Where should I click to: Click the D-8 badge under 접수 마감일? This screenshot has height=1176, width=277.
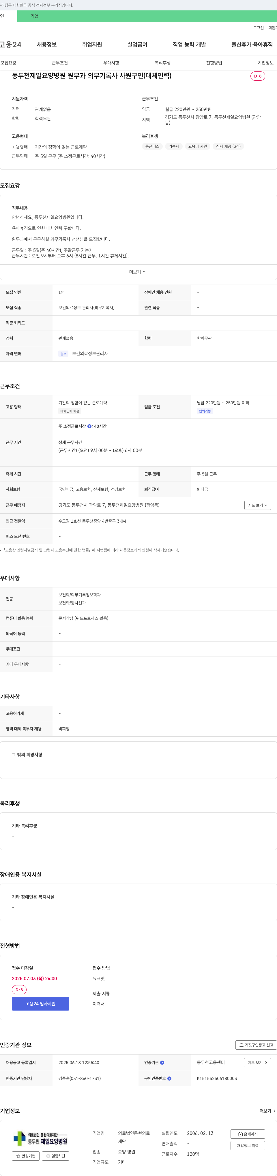(19, 990)
